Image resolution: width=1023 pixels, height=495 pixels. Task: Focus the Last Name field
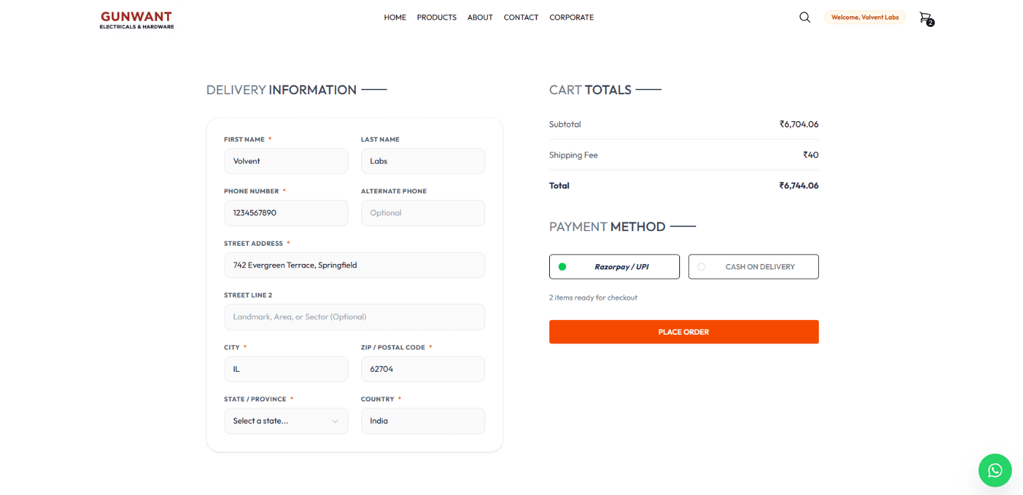[423, 161]
